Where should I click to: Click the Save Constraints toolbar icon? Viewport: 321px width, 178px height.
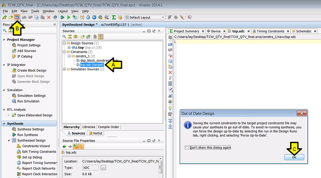click(x=17, y=17)
